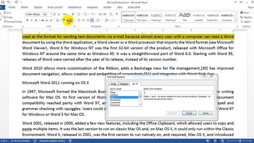254x143 pixels.
Task: Open the PAGE LAYOUT ribbon tab
Action: (x=55, y=7)
